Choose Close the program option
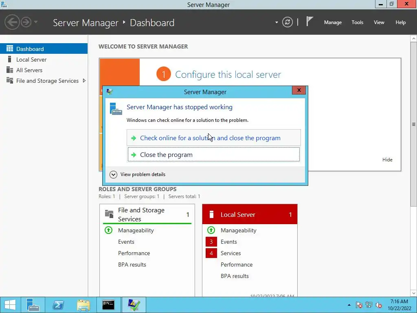This screenshot has height=313, width=417. 213,154
